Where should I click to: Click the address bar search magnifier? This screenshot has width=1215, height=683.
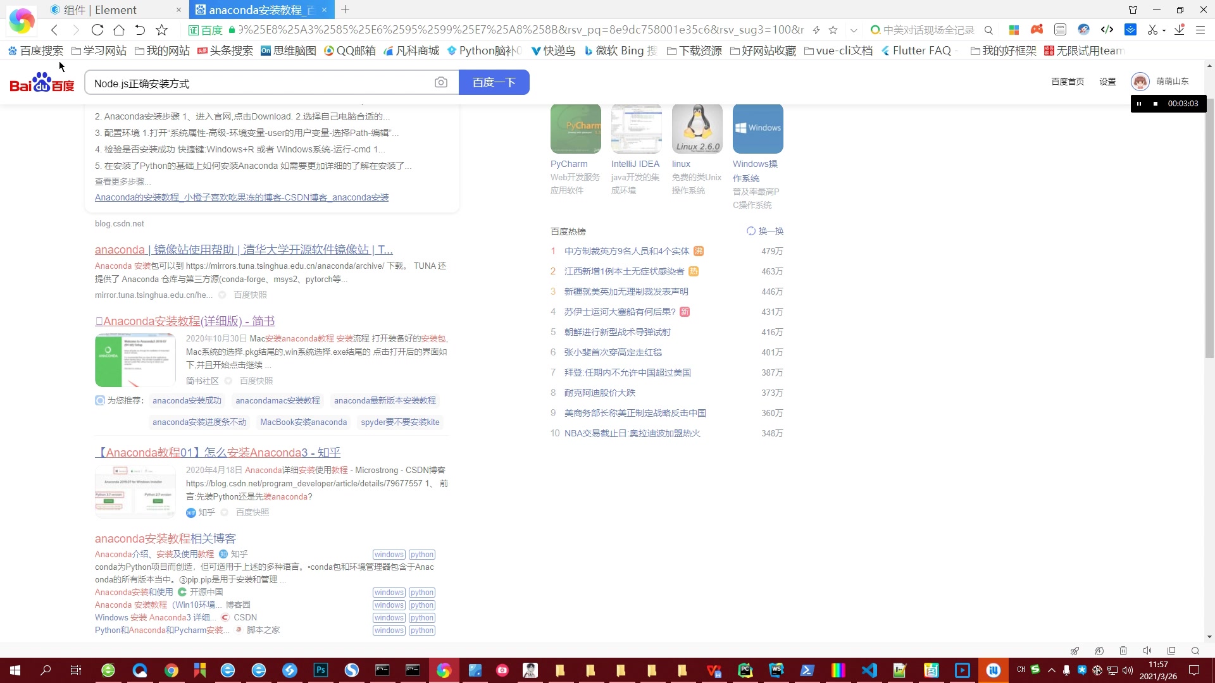point(988,30)
